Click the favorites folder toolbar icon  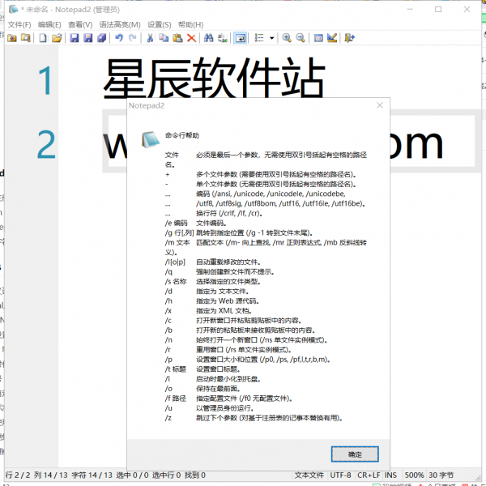(x=12, y=38)
